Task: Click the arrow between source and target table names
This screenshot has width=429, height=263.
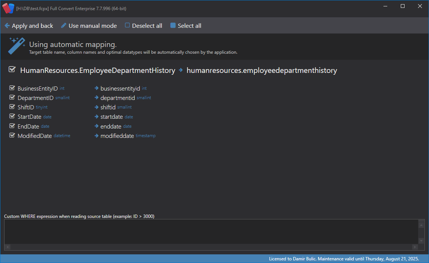Action: pyautogui.click(x=181, y=70)
